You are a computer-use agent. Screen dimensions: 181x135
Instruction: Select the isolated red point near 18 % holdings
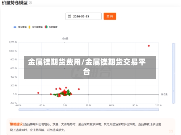[x=79, y=89]
